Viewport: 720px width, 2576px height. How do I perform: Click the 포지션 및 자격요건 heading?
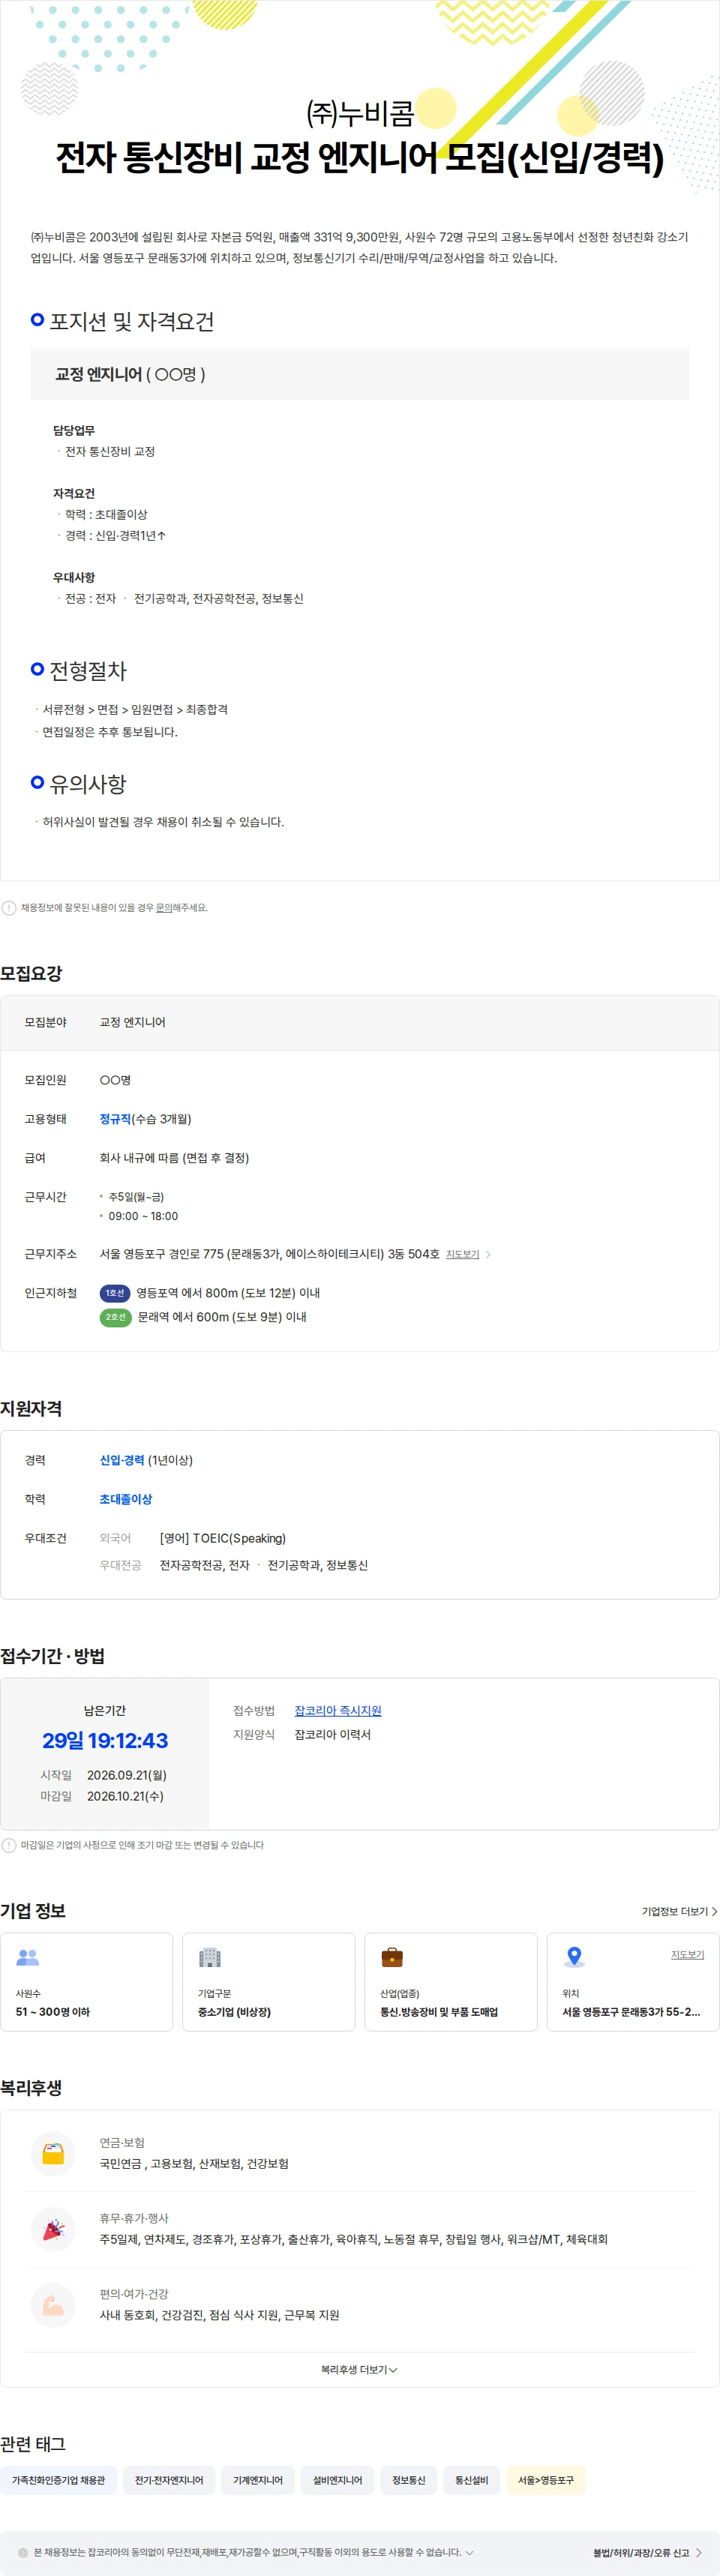pyautogui.click(x=132, y=321)
